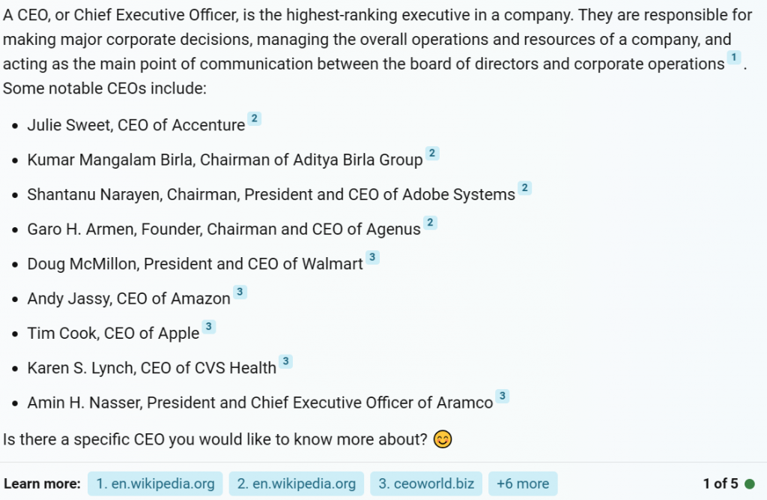Visit the ceoworld.biz source link
Viewport: 767px width, 500px height.
pos(425,484)
